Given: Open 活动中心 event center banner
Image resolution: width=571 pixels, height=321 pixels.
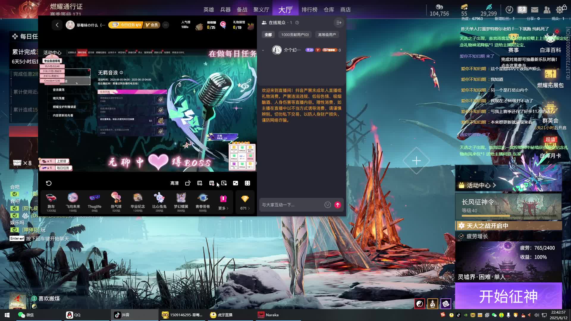Looking at the screenshot, I should (509, 178).
